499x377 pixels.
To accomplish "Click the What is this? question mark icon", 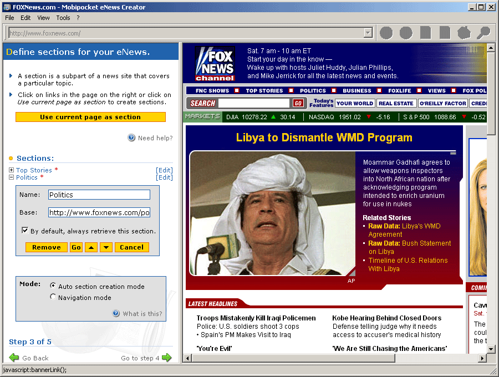I will (116, 313).
